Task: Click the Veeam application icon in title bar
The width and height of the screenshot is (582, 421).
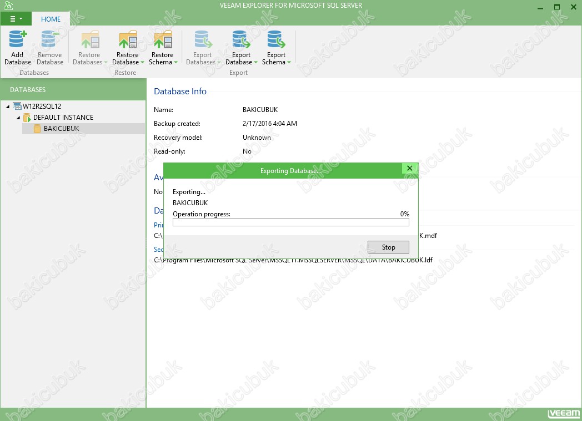Action: 8,6
